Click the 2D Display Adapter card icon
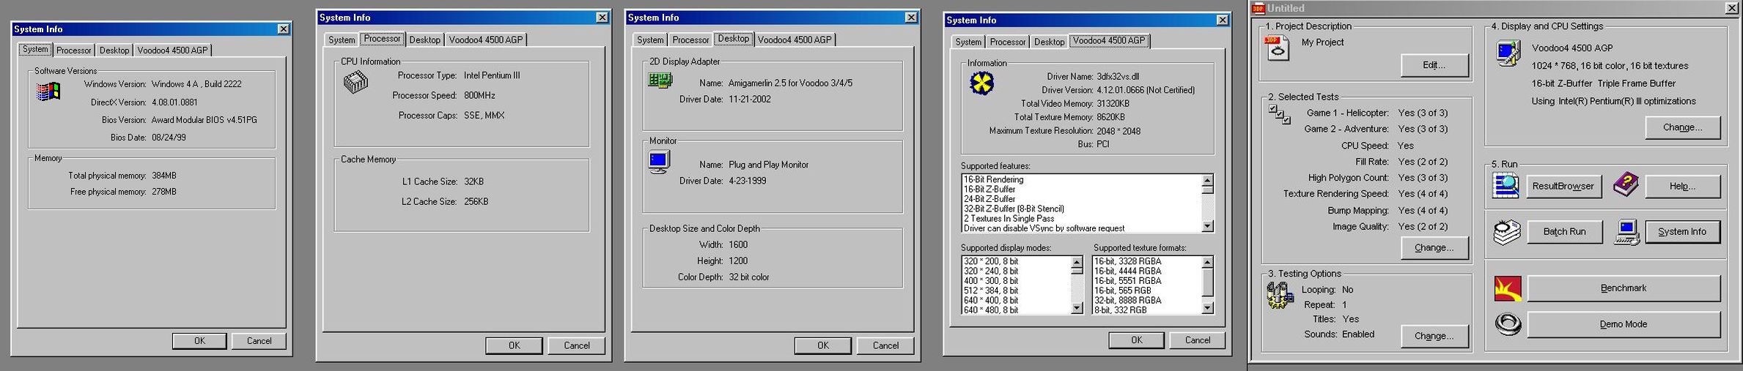The width and height of the screenshot is (1743, 371). click(660, 80)
